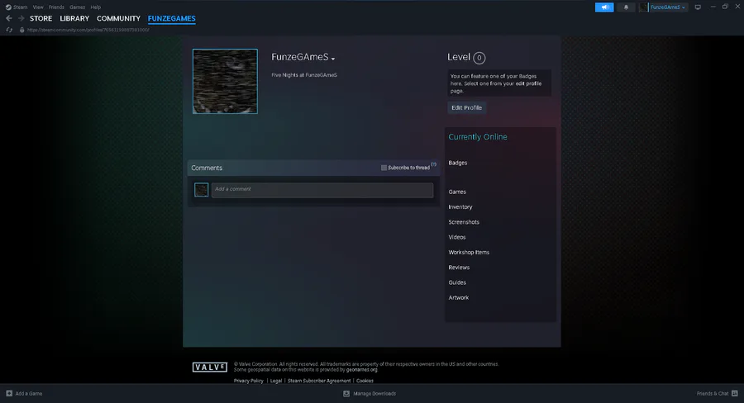The image size is (744, 403).
Task: Click the Steam Subscriber Agreement link
Action: click(x=319, y=381)
